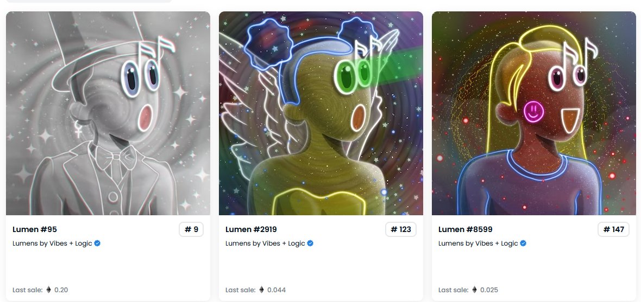This screenshot has height=302, width=641.
Task: Click the # 147 rank badge
Action: click(614, 229)
